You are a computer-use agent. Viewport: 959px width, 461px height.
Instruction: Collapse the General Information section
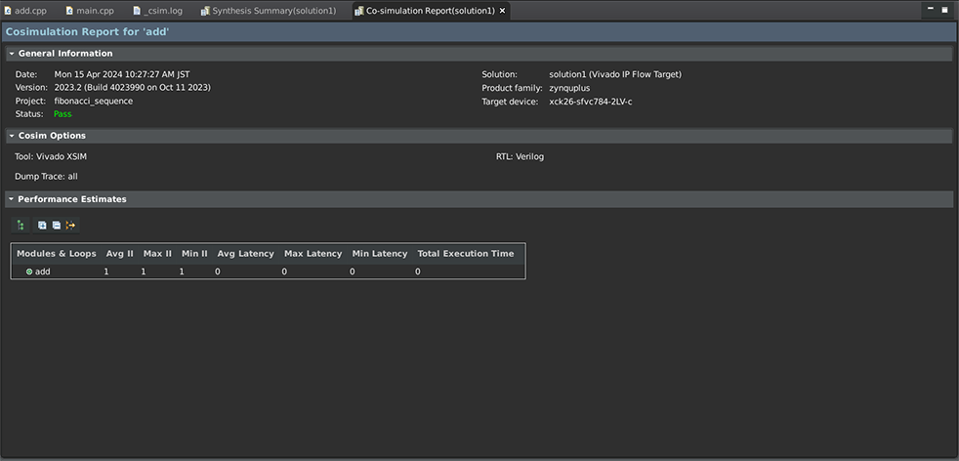click(x=11, y=54)
